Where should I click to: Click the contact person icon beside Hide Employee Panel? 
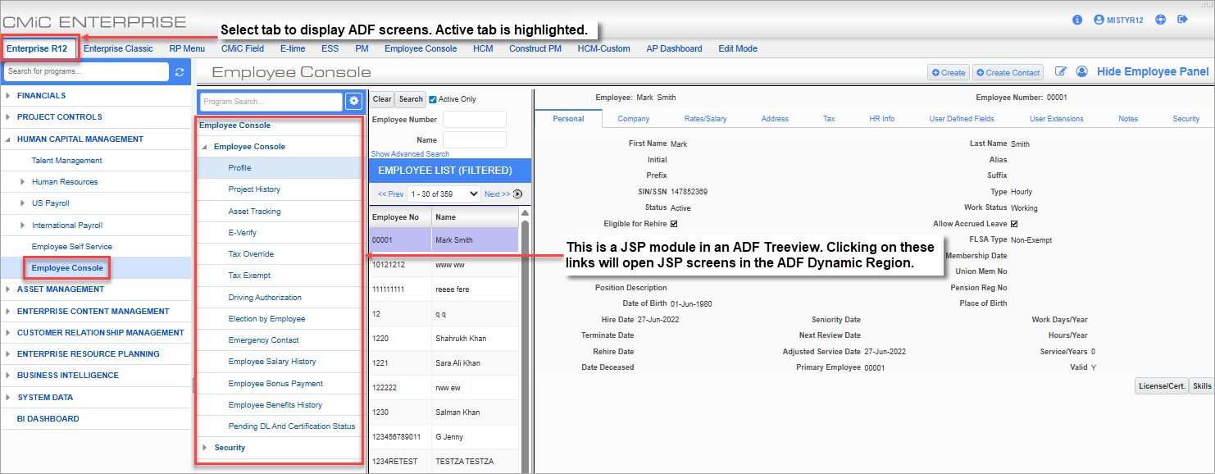[1081, 71]
